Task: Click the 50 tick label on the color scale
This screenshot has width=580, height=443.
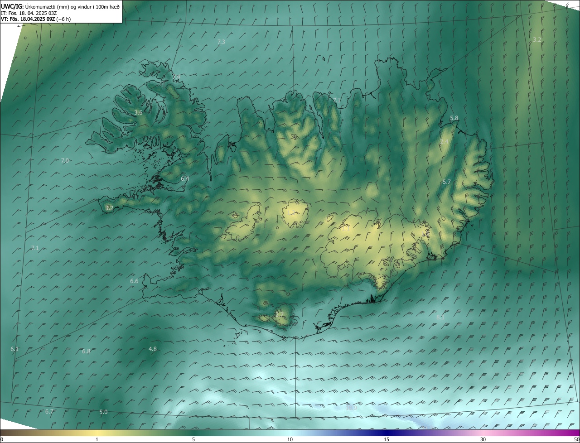Action: (576, 439)
